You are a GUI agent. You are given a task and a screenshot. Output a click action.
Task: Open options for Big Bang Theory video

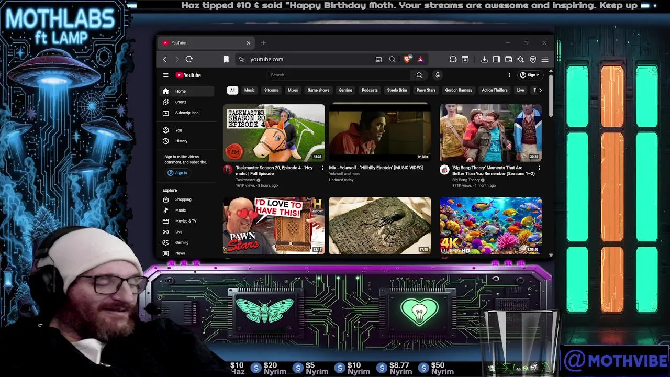point(539,168)
